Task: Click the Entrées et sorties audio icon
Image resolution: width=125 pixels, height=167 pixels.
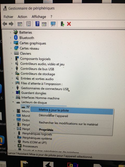Action: point(17,78)
